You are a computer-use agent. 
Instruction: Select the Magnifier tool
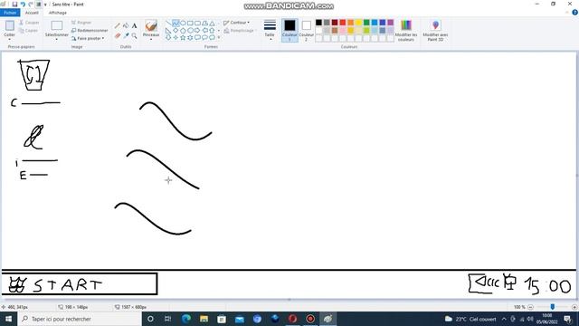coord(134,35)
